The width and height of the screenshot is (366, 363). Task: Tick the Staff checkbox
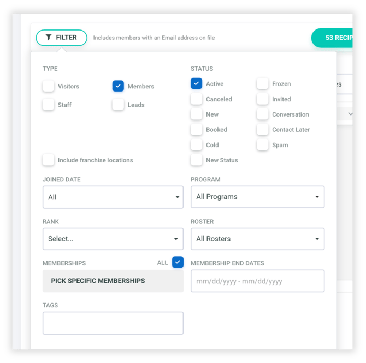click(49, 105)
